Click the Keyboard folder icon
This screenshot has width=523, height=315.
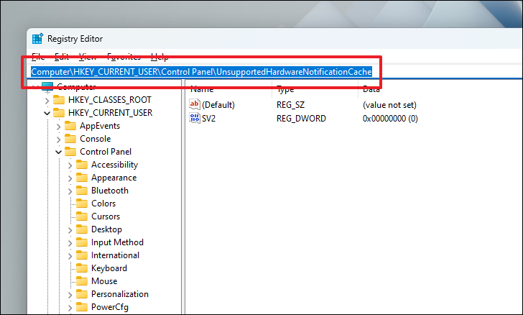82,268
